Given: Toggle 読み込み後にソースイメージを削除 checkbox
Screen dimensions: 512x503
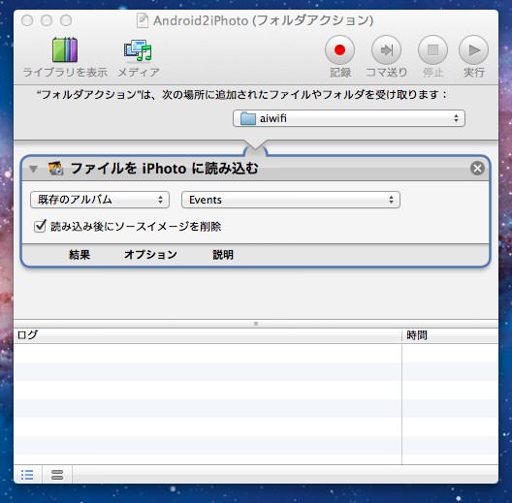Looking at the screenshot, I should 40,226.
